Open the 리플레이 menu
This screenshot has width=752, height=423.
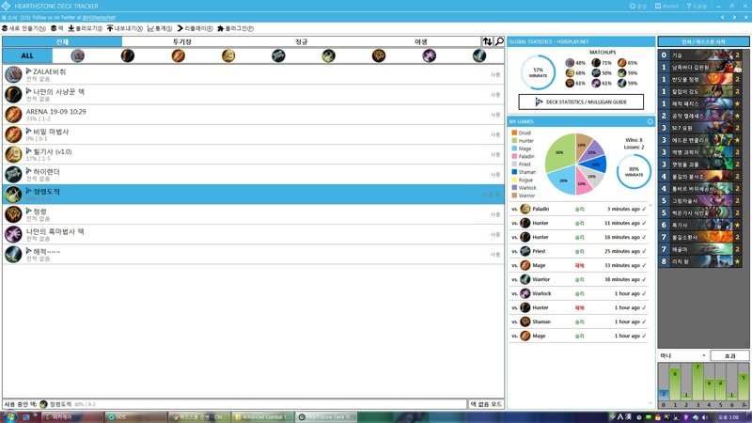click(x=195, y=28)
